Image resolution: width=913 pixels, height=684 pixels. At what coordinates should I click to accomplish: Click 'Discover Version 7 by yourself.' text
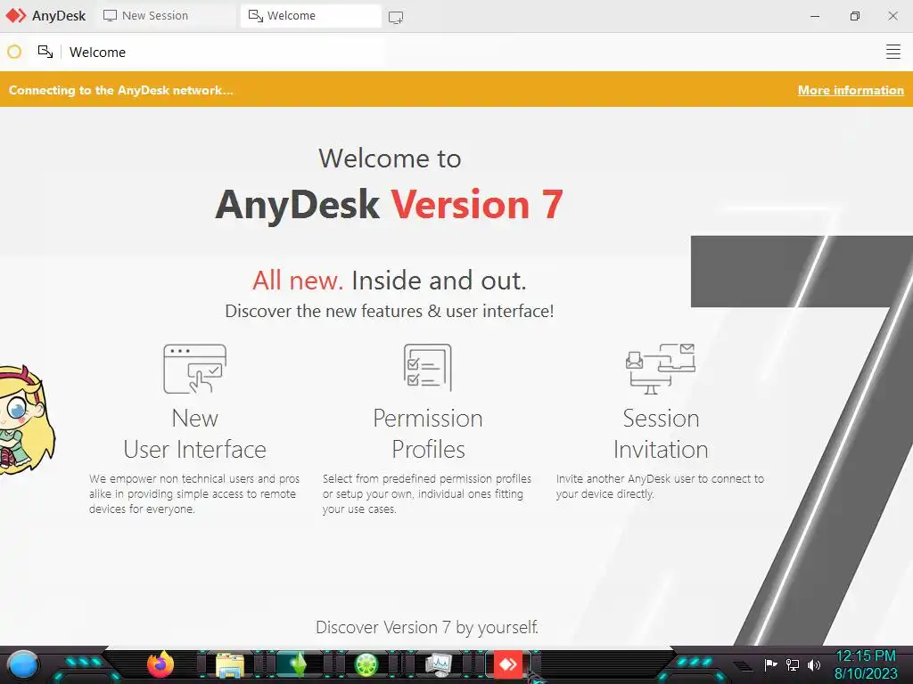[x=427, y=627]
